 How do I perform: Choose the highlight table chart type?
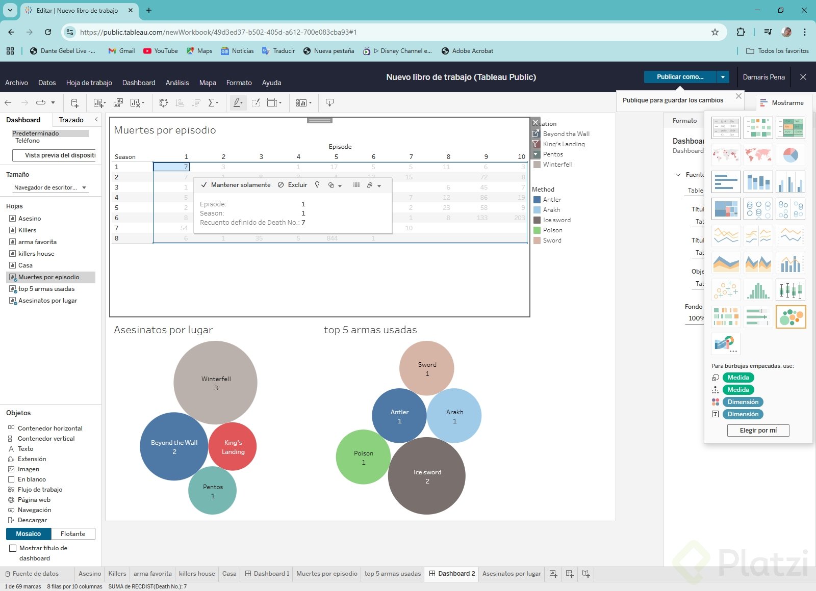790,128
